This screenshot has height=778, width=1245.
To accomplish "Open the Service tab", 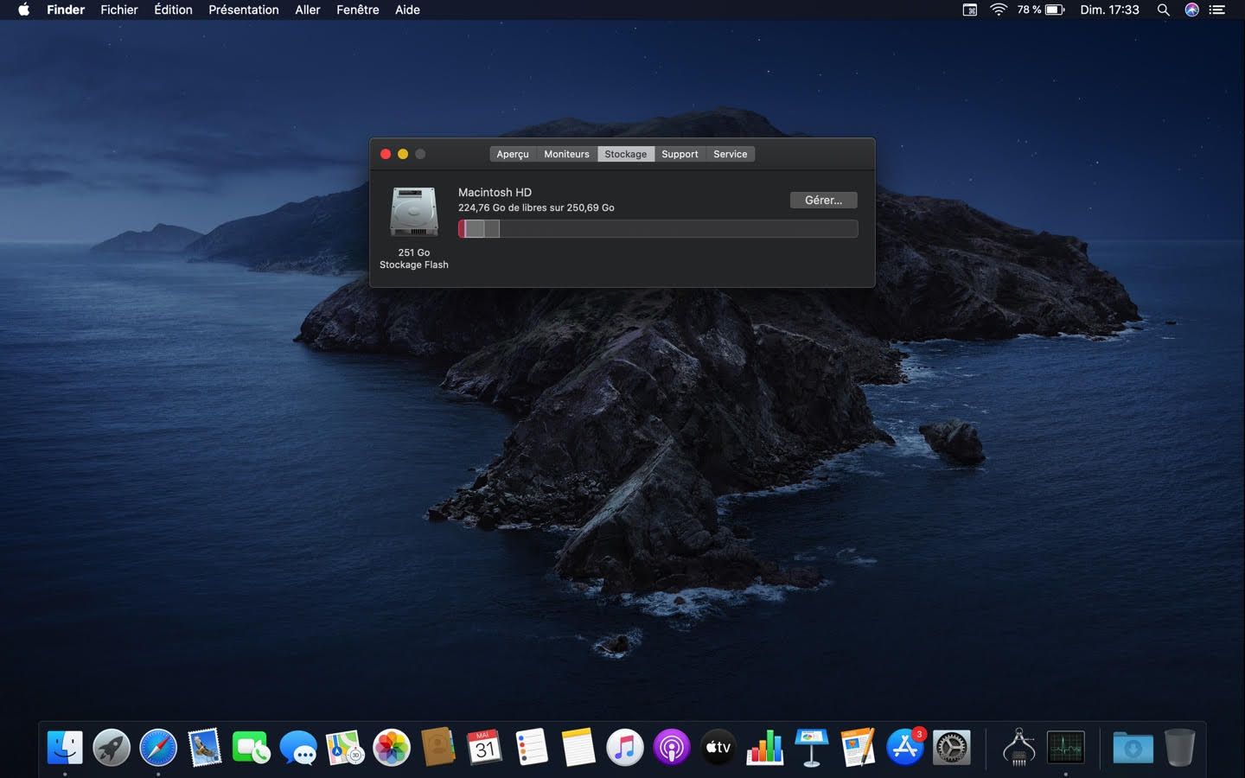I will coord(730,154).
